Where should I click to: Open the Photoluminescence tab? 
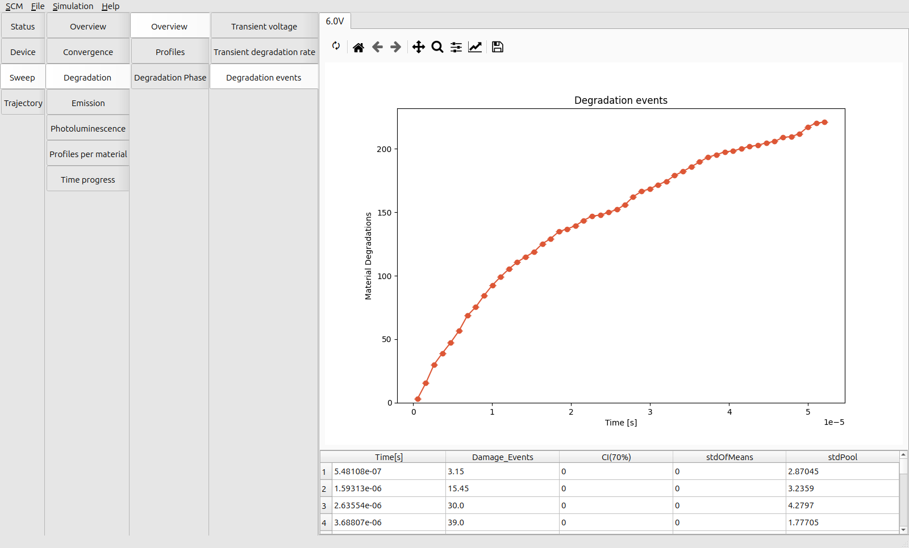click(x=88, y=129)
